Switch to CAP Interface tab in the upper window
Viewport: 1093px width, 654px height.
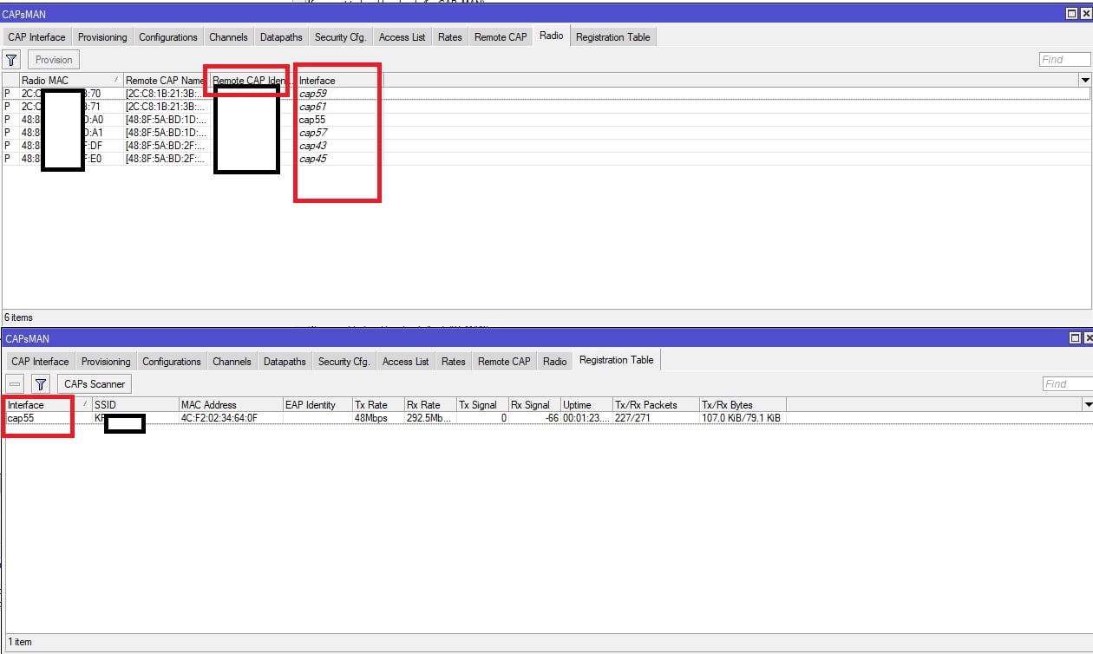[x=36, y=37]
